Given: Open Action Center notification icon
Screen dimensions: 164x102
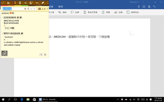Looking at the screenshot, I should point(138,100).
